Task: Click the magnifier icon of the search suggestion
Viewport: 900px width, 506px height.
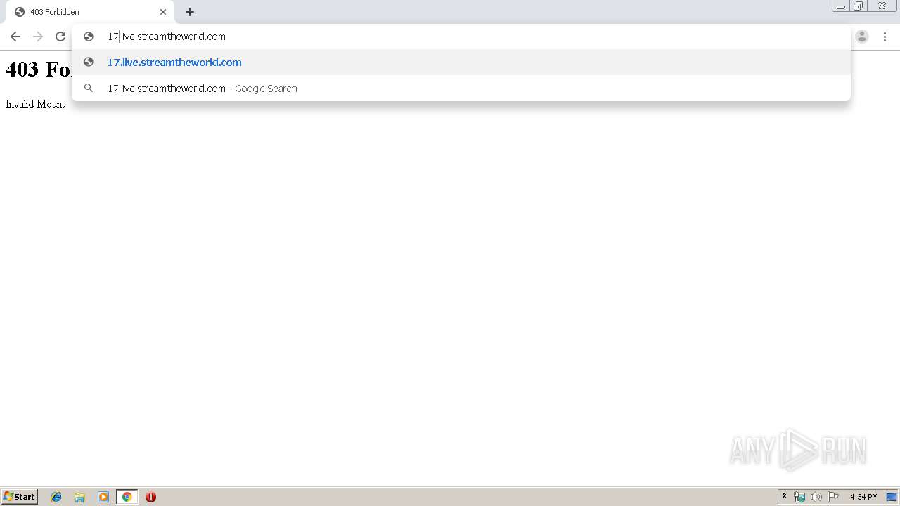Action: 89,89
